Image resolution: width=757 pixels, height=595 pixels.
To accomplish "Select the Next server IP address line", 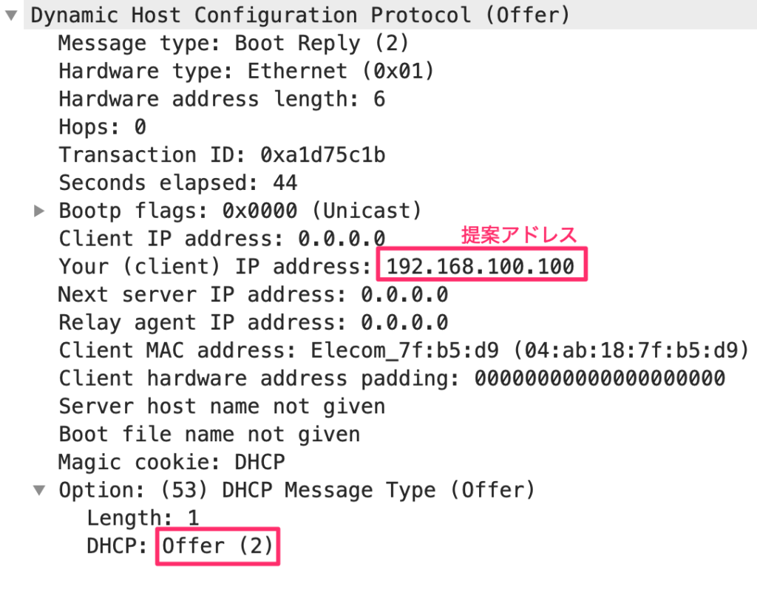I will pyautogui.click(x=253, y=295).
